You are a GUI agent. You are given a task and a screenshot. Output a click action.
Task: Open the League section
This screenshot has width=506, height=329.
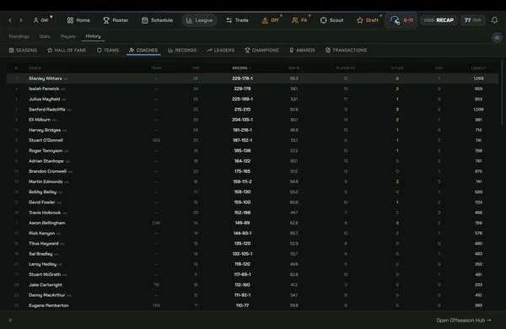coord(199,20)
